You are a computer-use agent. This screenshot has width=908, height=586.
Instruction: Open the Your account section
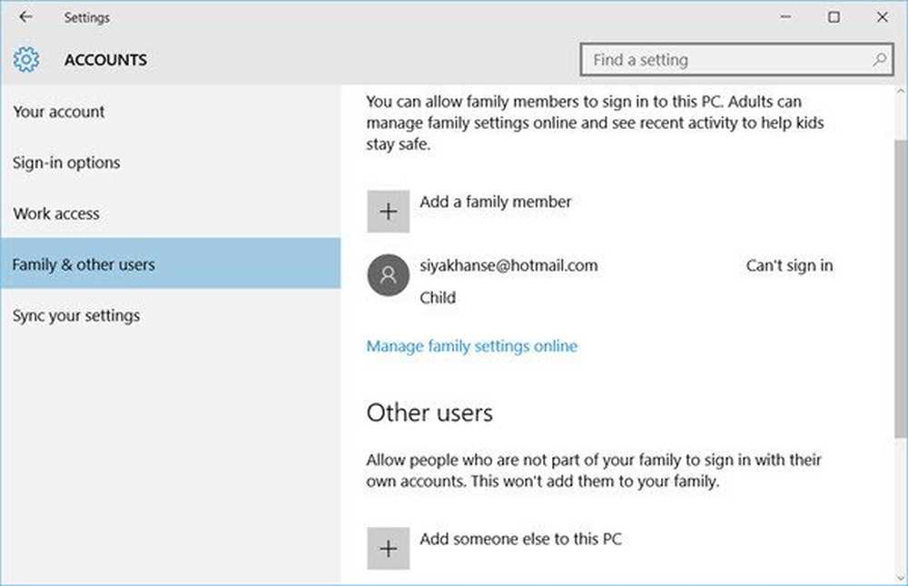tap(59, 112)
